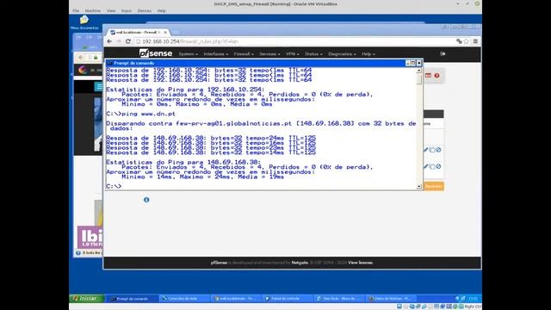Open the pfSense VPN dropdown menu
This screenshot has width=551, height=310.
(x=293, y=54)
